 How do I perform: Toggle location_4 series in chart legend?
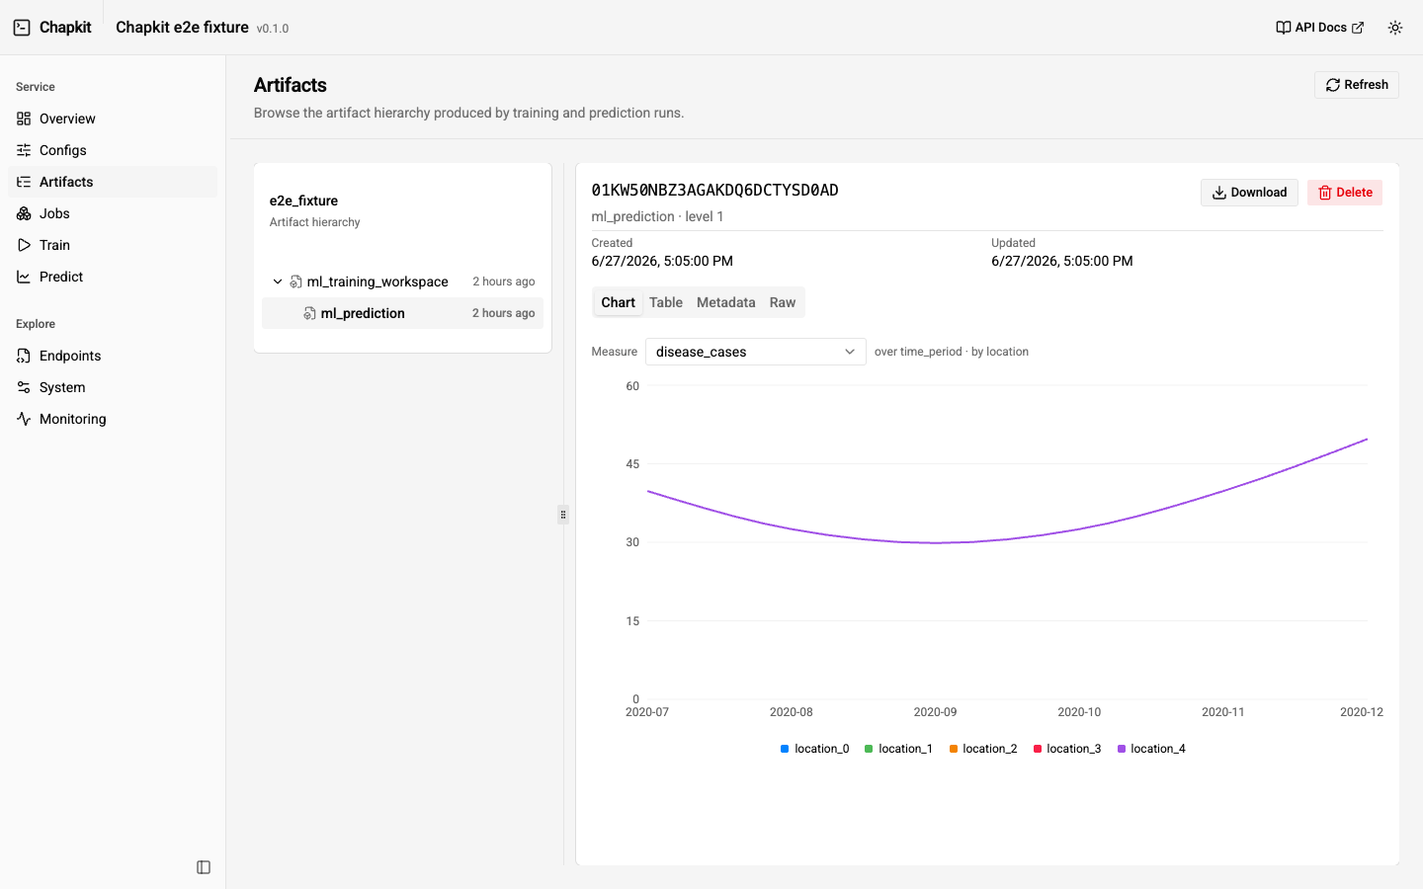point(1151,749)
